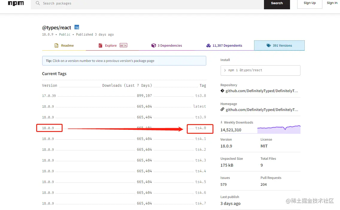Image resolution: width=340 pixels, height=210 pixels.
Task: Click the Homepage link chain icon
Action: [x=222, y=109]
